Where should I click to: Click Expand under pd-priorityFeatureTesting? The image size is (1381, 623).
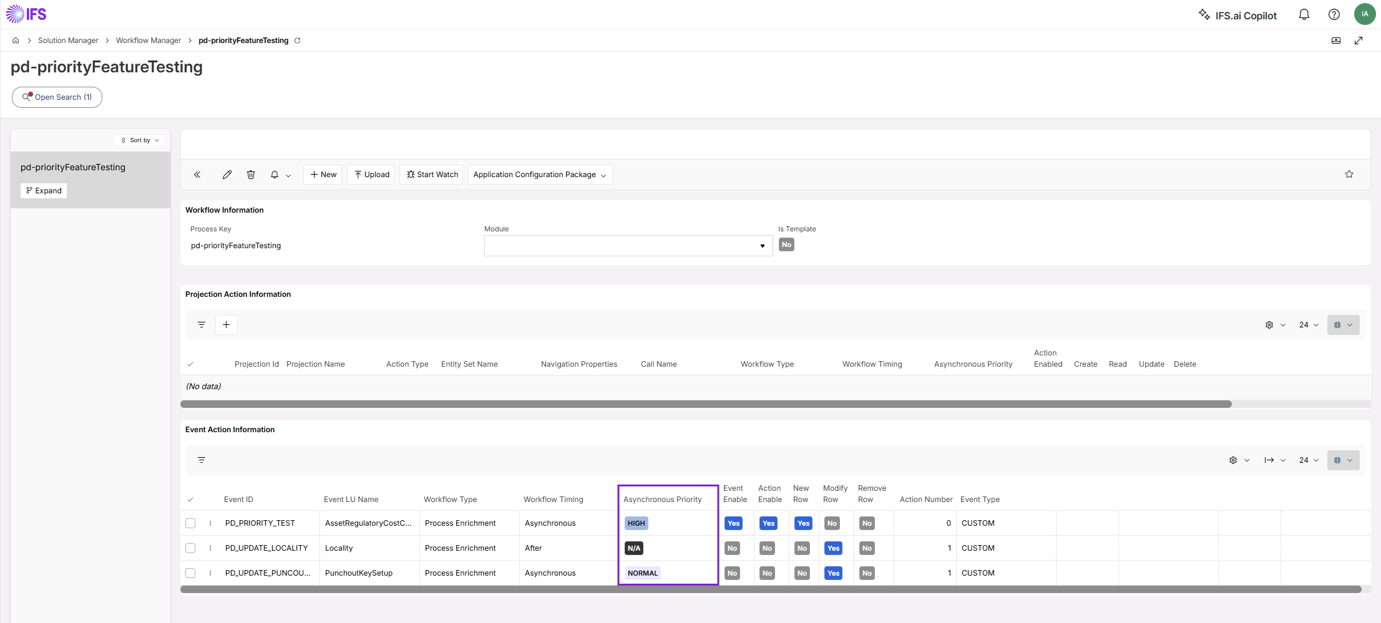(44, 191)
